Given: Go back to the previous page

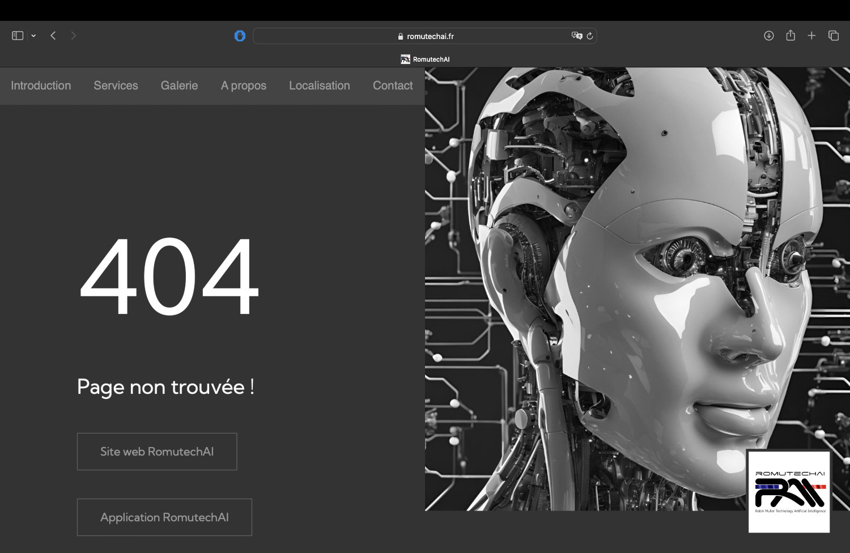Looking at the screenshot, I should click(x=53, y=36).
